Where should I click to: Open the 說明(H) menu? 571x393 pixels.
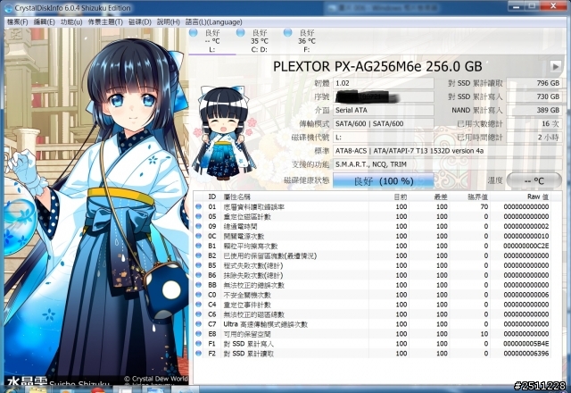tap(169, 21)
